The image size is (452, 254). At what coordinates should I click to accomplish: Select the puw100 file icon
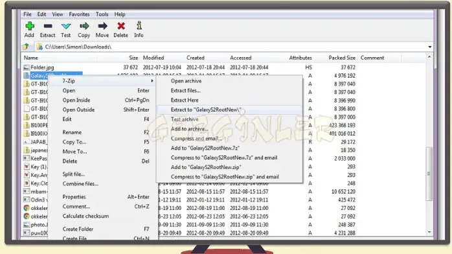coord(27,233)
